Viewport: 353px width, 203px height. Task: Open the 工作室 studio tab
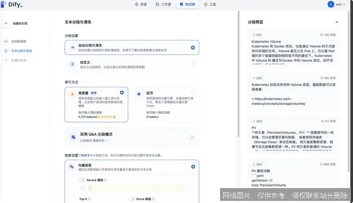pyautogui.click(x=163, y=4)
